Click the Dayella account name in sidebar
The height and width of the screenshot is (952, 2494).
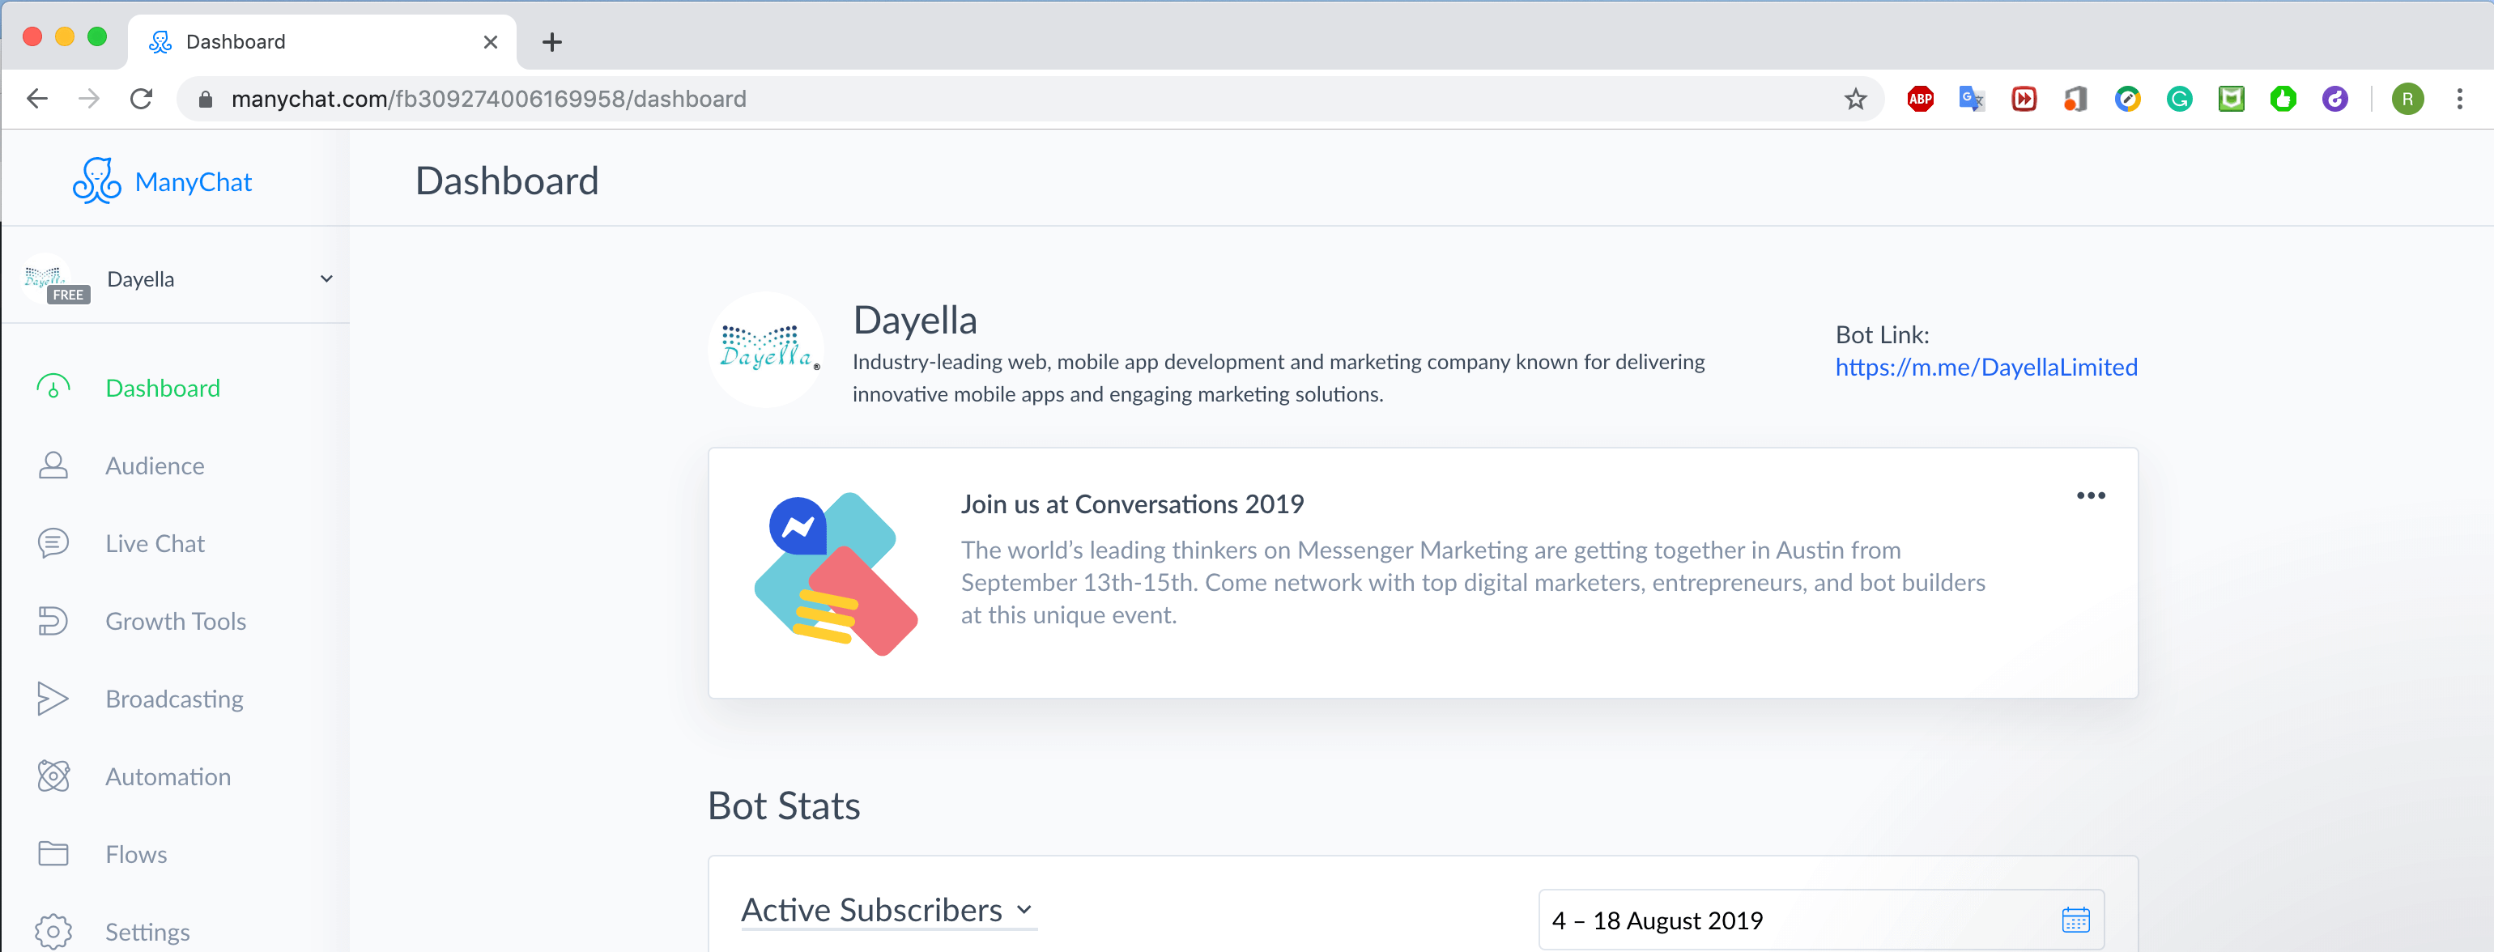(142, 278)
